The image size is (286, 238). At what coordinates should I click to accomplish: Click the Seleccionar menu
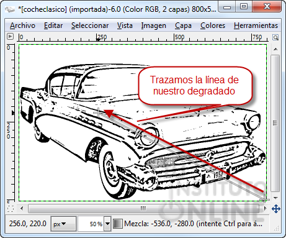click(x=90, y=25)
